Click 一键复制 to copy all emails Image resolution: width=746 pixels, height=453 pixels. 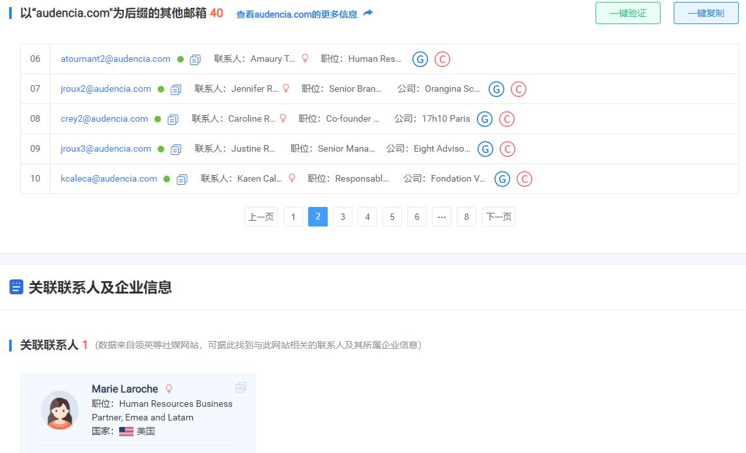706,13
